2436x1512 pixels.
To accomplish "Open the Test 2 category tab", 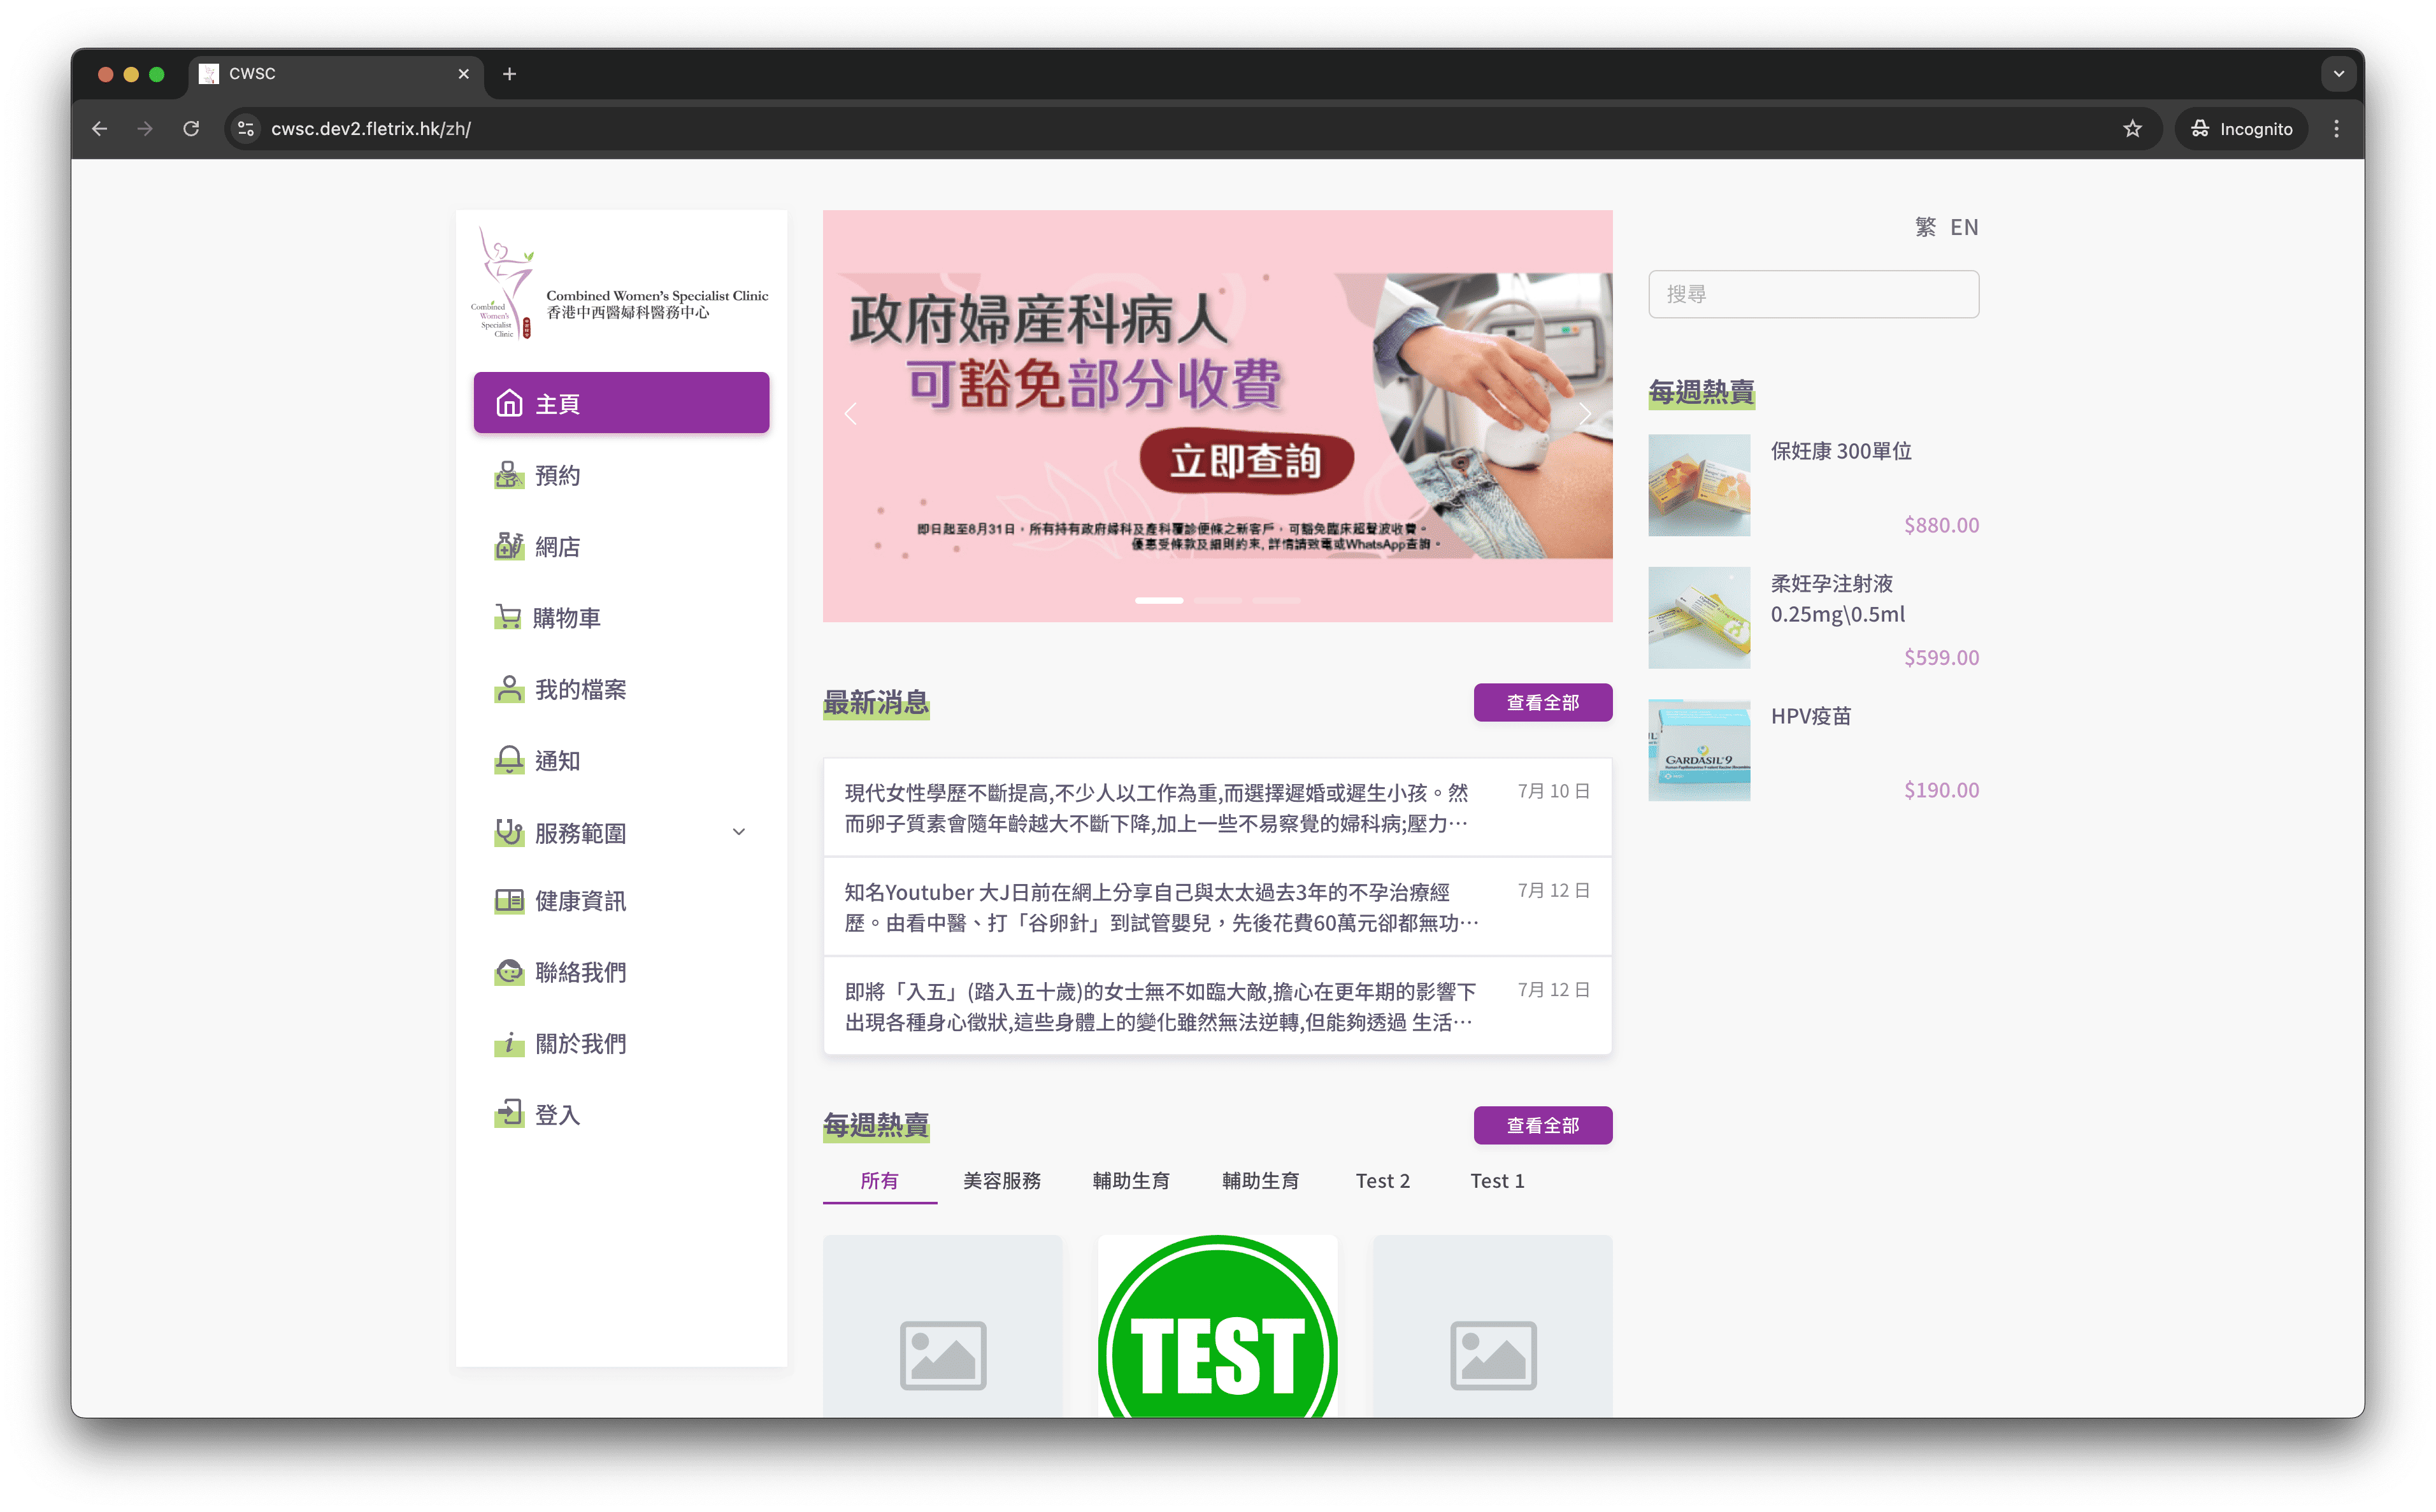I will tap(1383, 1181).
